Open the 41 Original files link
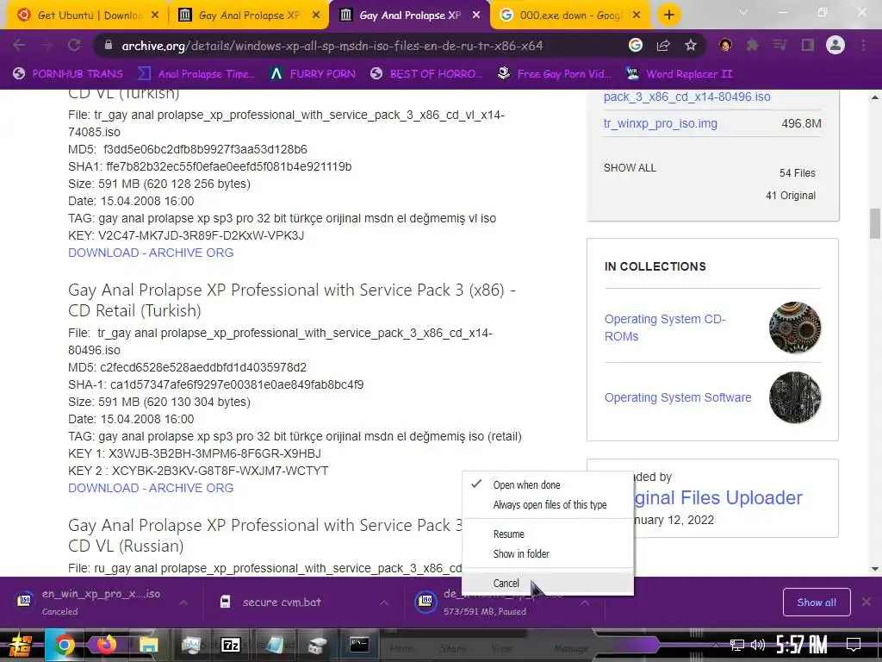Screen dimensions: 882x662 pyautogui.click(x=791, y=196)
